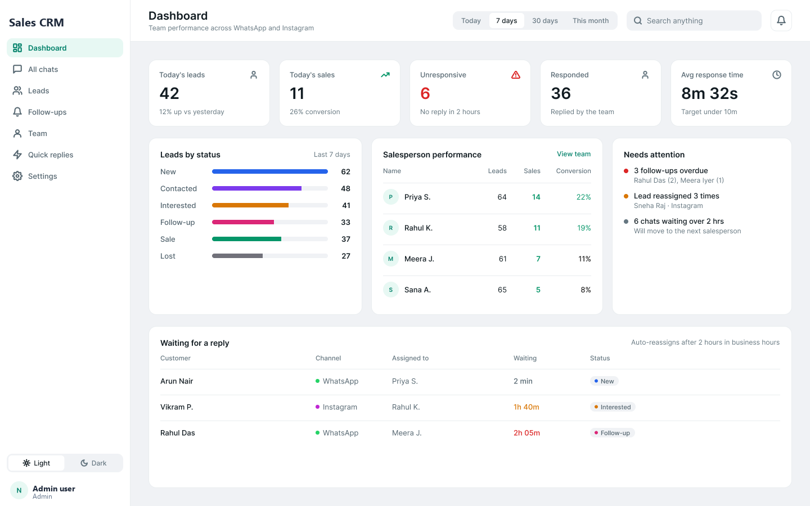The height and width of the screenshot is (506, 810).
Task: Click the Settings gear icon
Action: [17, 176]
